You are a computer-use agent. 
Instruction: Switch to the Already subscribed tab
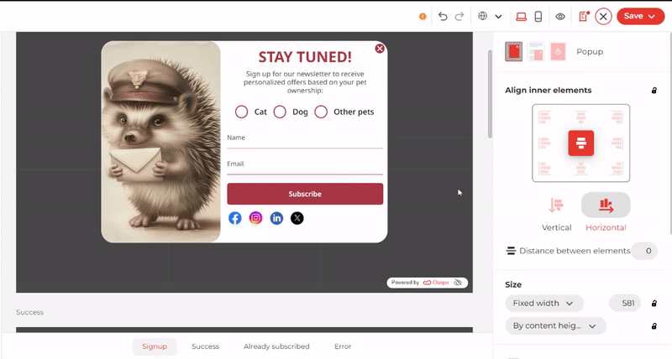tap(276, 346)
